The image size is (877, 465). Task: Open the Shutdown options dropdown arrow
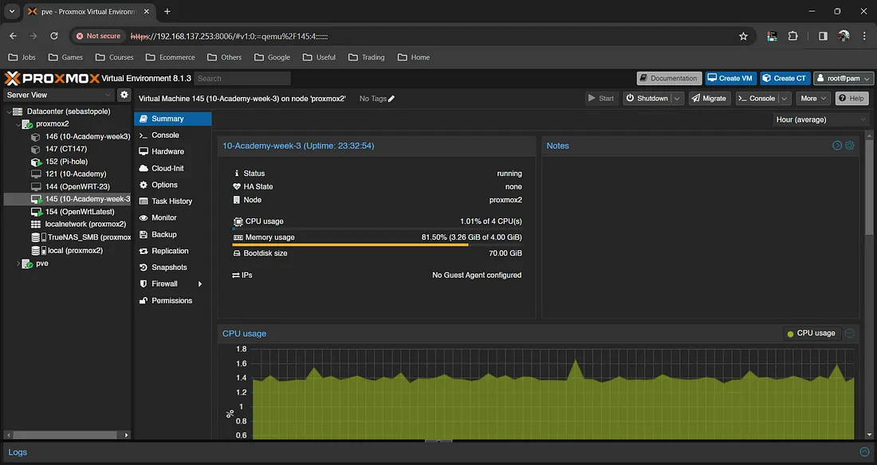[x=677, y=99]
